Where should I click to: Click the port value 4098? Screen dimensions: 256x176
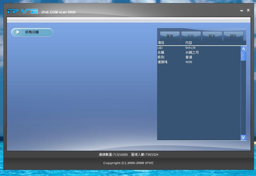click(x=189, y=62)
